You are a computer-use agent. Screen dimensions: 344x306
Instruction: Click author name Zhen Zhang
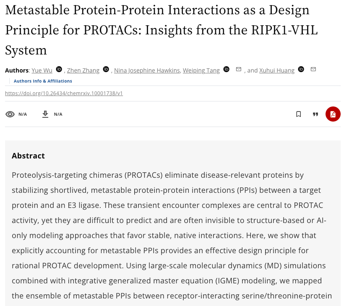(83, 70)
